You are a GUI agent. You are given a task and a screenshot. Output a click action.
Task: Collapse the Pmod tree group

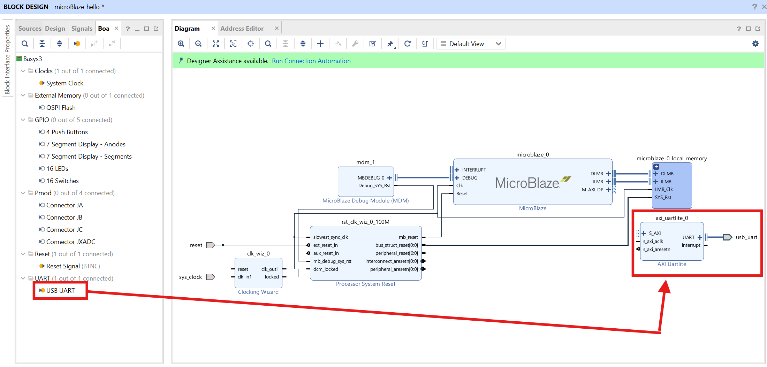coord(23,193)
